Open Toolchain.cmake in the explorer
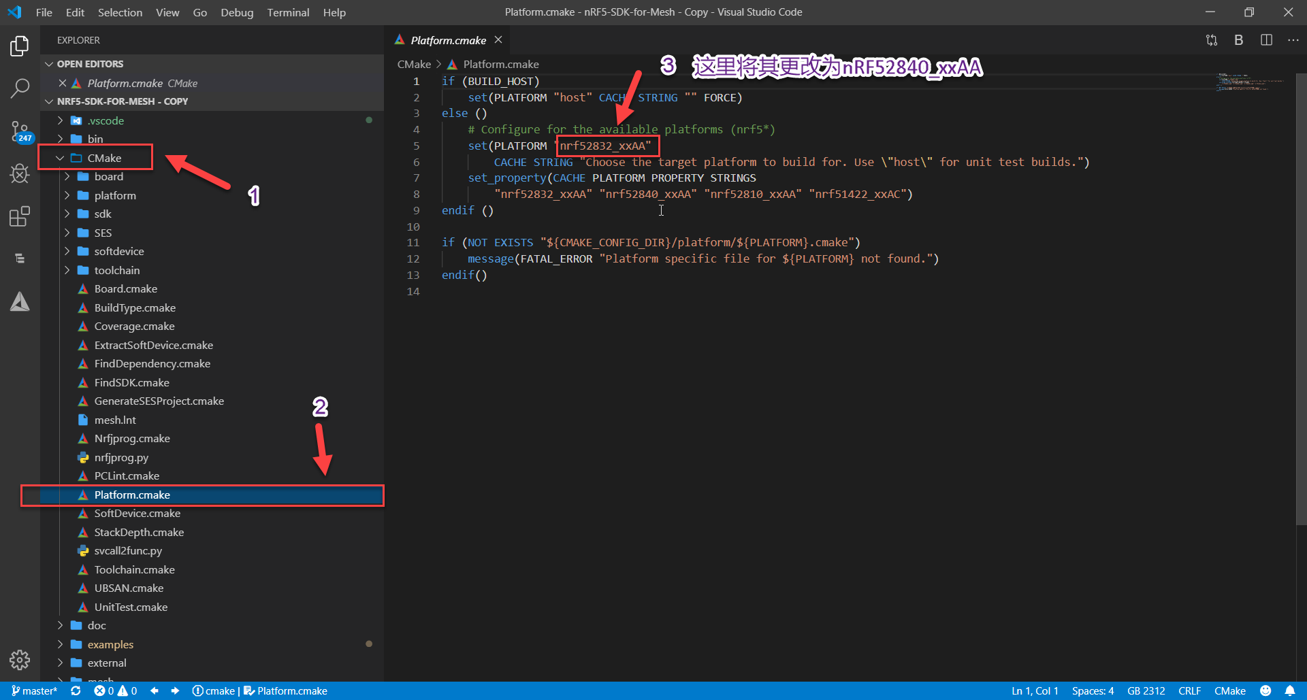1307x700 pixels. 134,569
